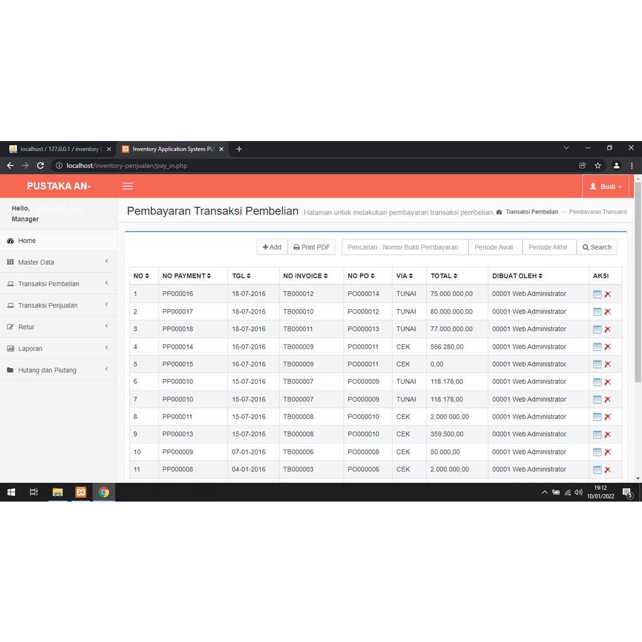
Task: Sort table by DIBUAT OLEH column
Action: click(x=517, y=276)
